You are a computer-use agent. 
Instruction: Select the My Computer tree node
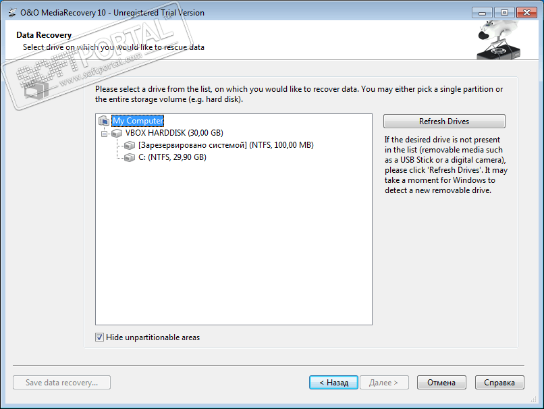click(x=138, y=121)
